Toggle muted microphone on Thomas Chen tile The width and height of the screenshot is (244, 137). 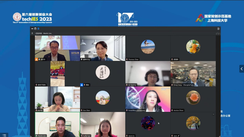(x=127, y=59)
